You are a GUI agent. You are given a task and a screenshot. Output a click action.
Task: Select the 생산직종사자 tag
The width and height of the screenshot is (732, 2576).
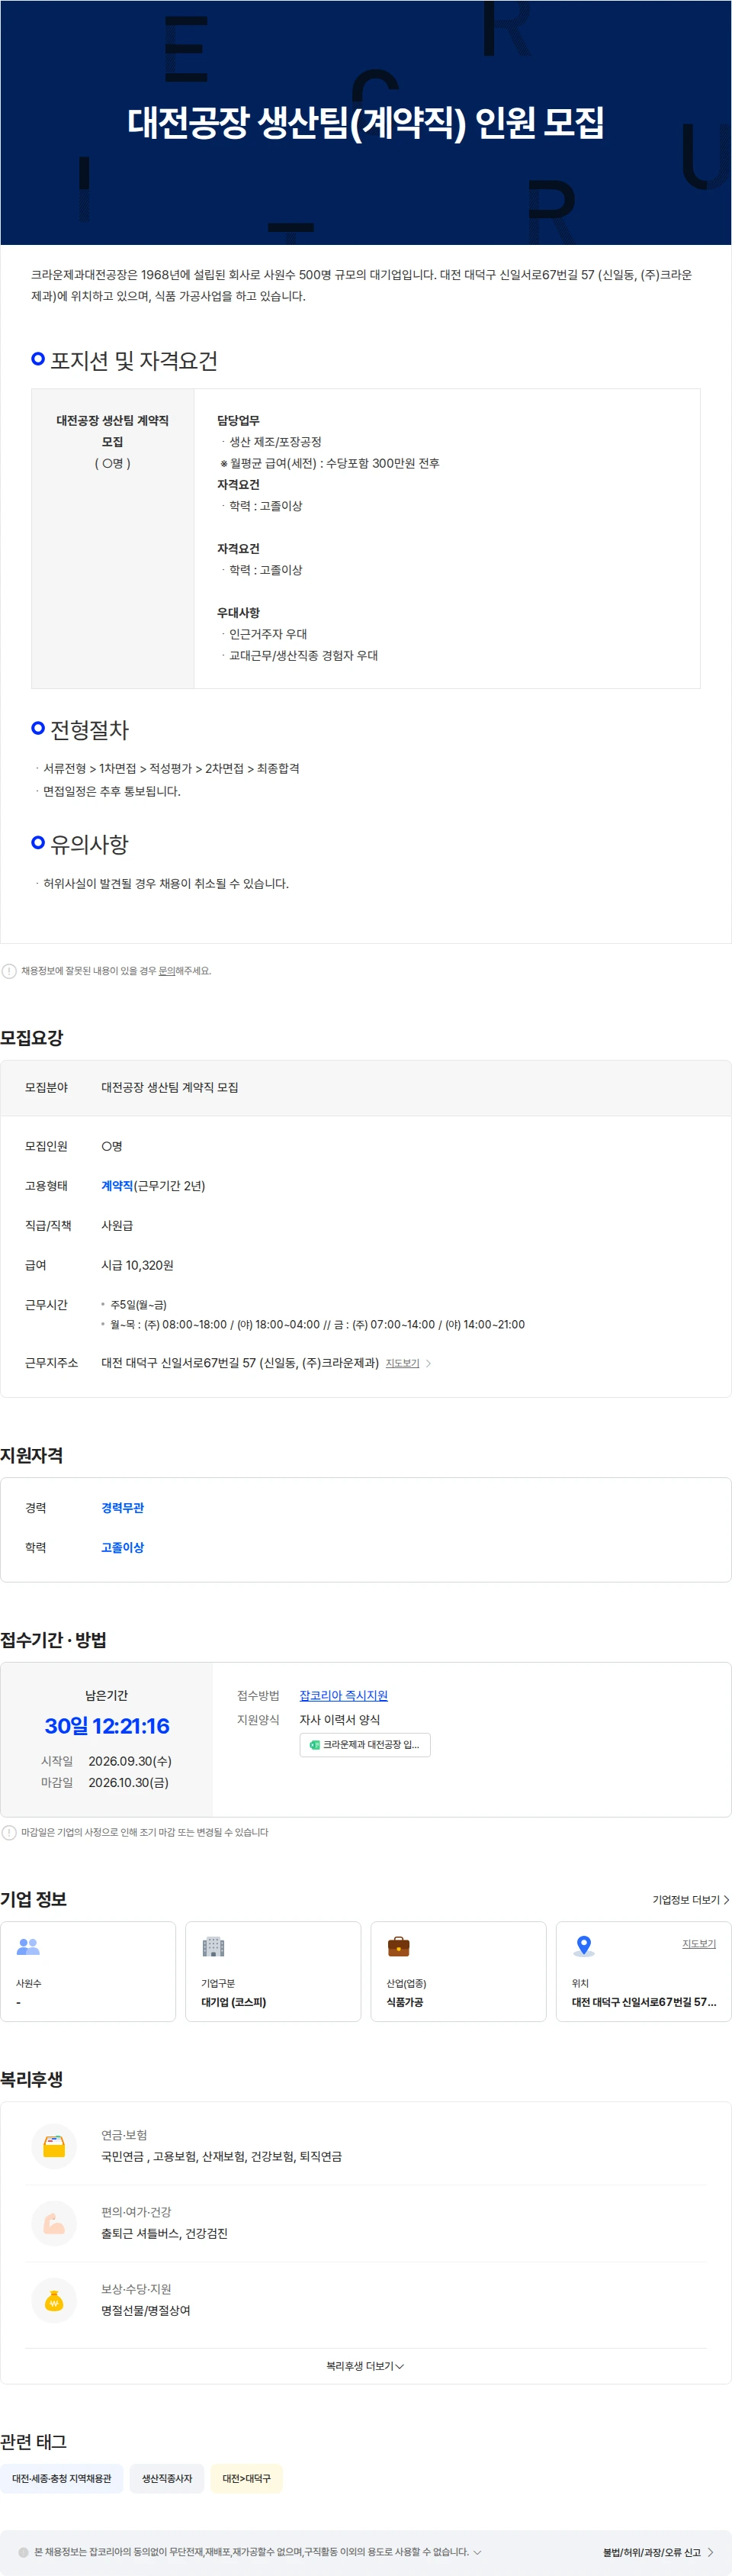click(167, 2478)
